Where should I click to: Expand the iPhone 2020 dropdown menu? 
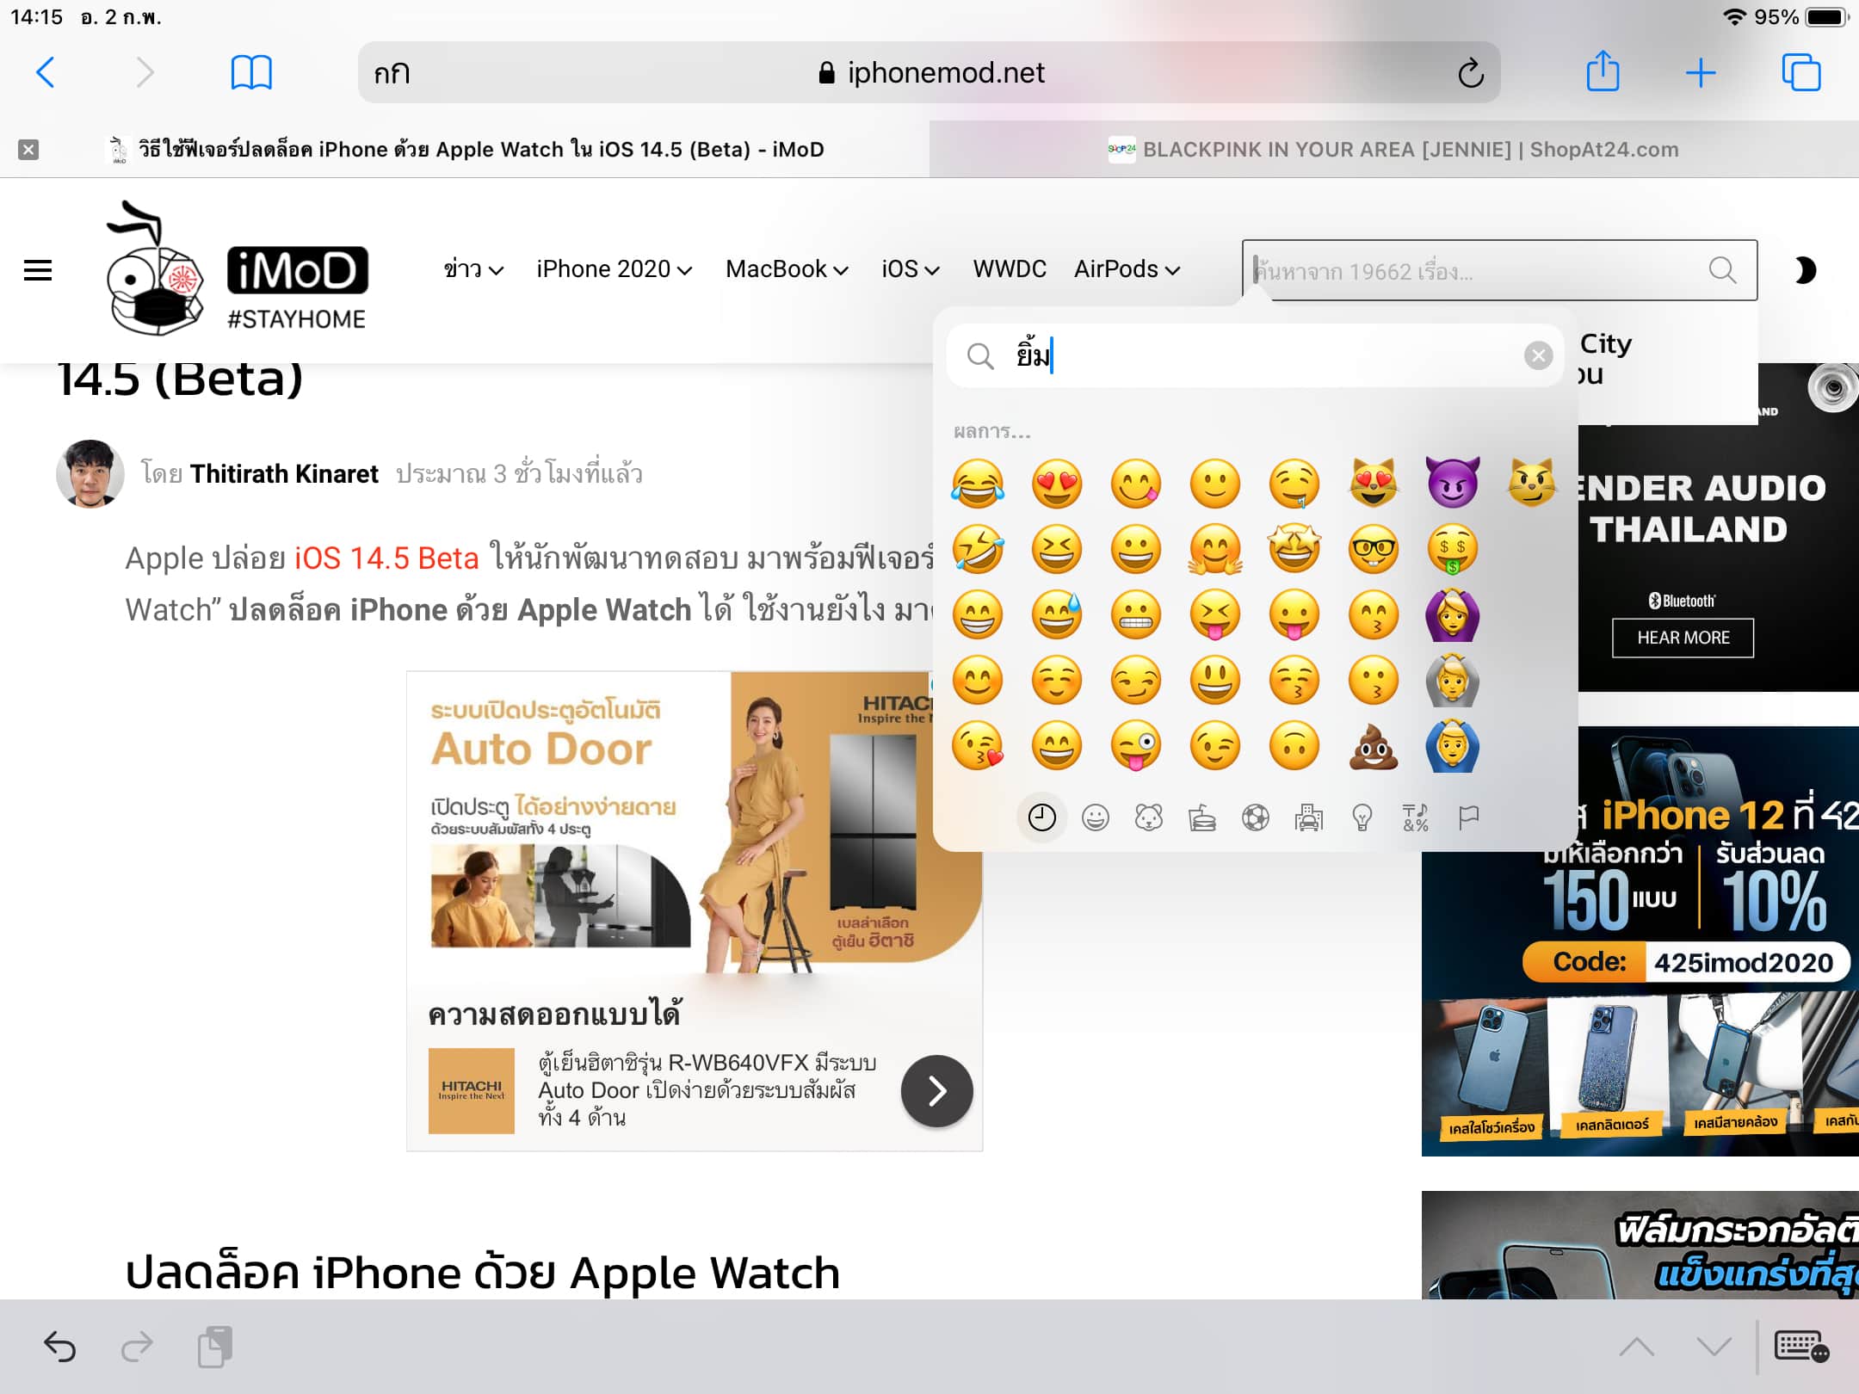614,269
